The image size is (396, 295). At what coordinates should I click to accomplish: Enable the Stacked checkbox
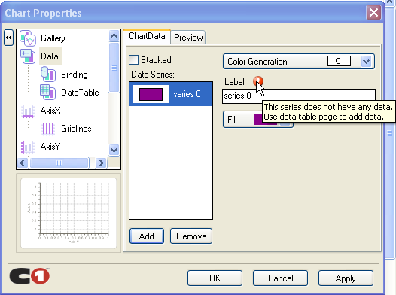(133, 60)
